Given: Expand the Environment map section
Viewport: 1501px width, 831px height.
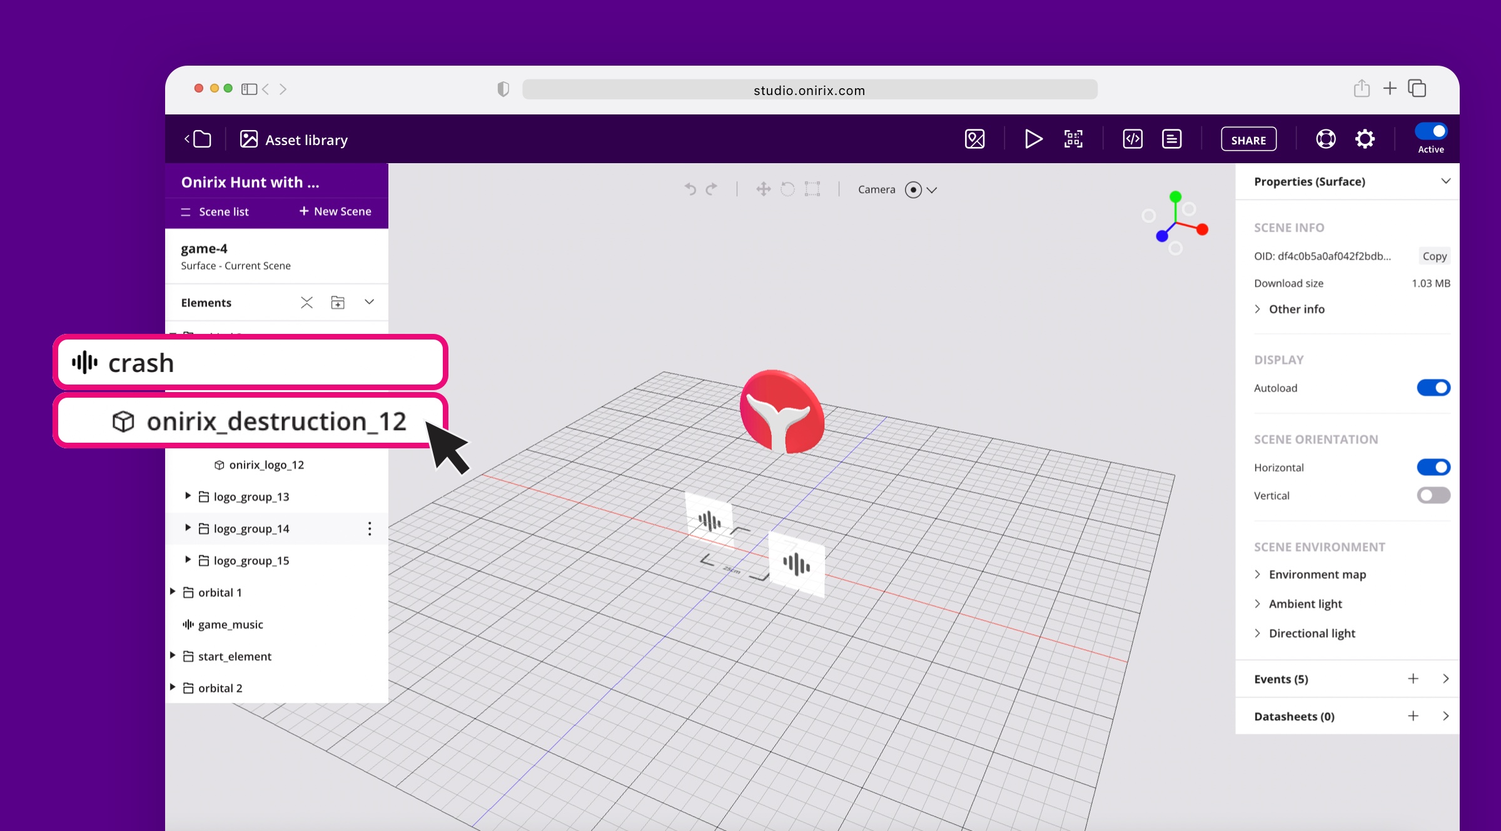Looking at the screenshot, I should pos(1317,574).
